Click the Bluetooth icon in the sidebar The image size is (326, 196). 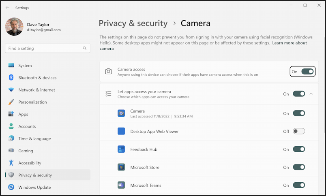click(x=11, y=77)
